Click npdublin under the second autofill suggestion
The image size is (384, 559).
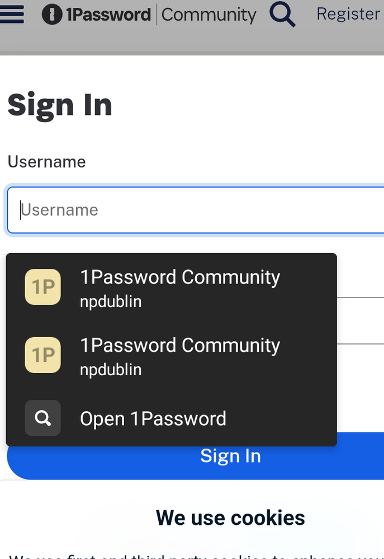[111, 370]
